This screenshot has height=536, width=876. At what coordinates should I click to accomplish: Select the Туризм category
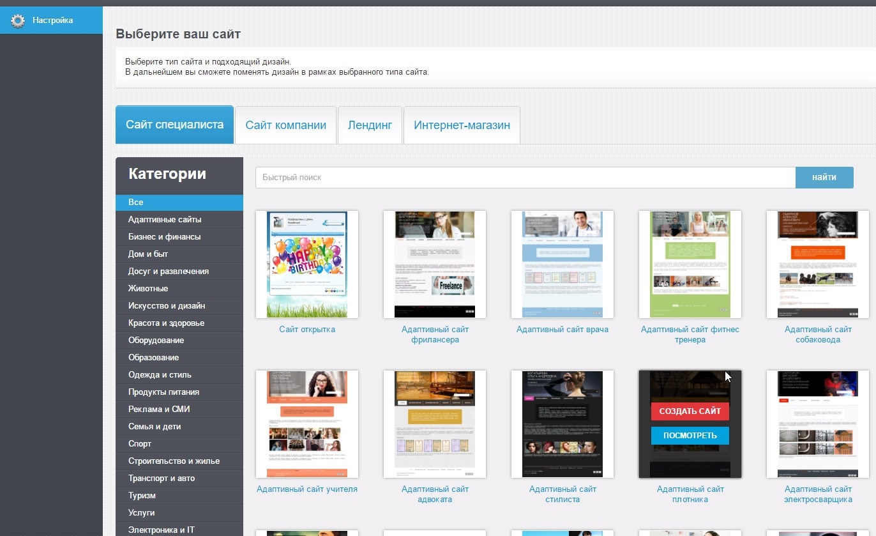pyautogui.click(x=140, y=495)
